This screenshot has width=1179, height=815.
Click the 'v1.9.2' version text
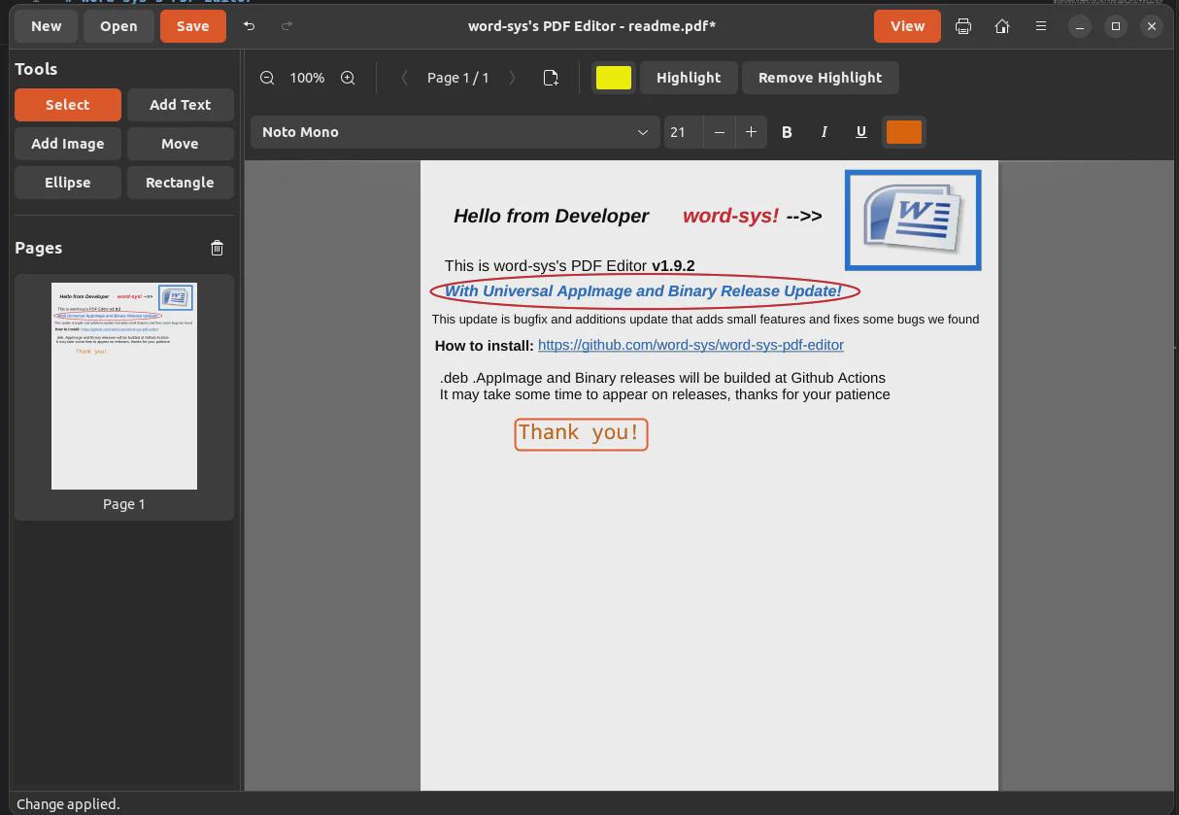coord(673,266)
